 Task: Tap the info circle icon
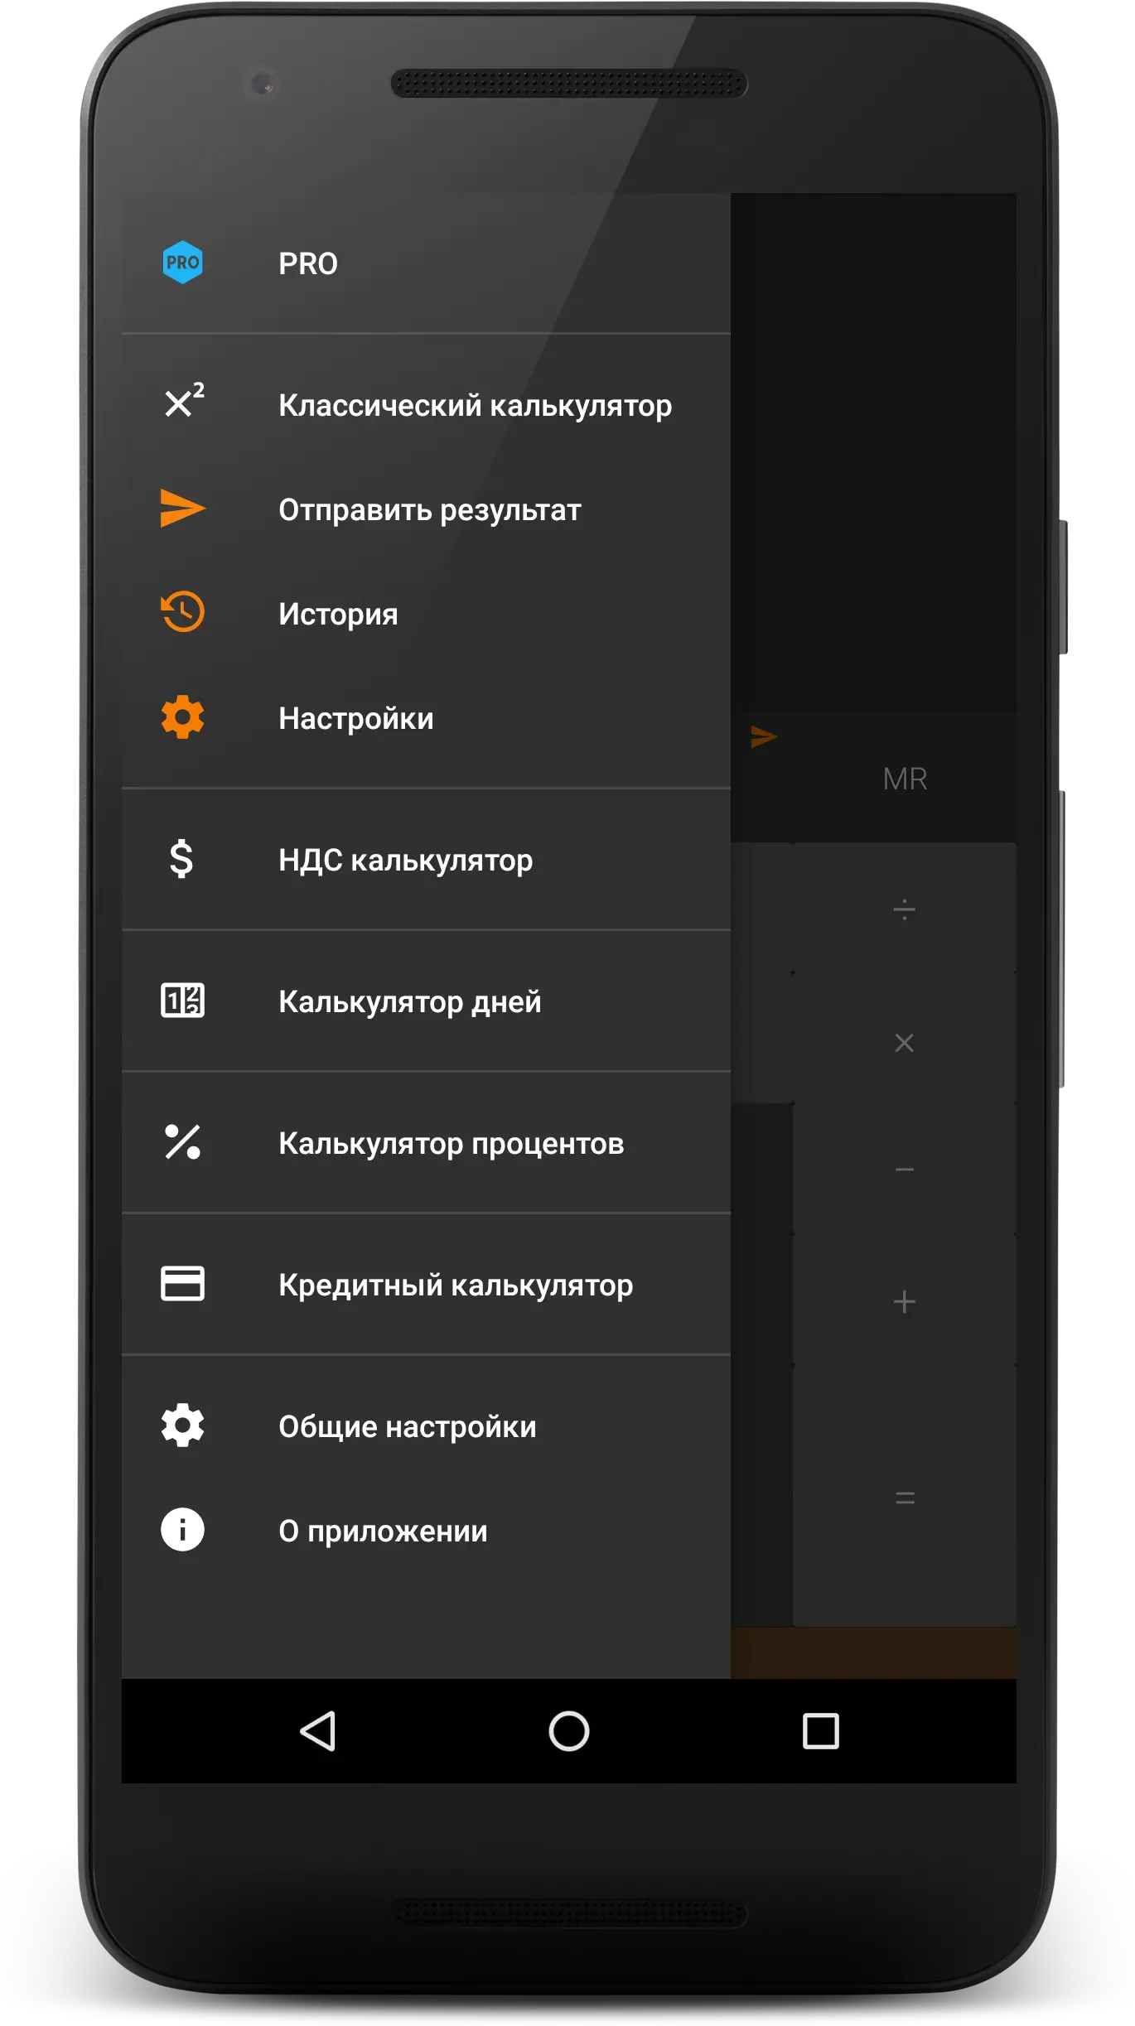tap(182, 1530)
